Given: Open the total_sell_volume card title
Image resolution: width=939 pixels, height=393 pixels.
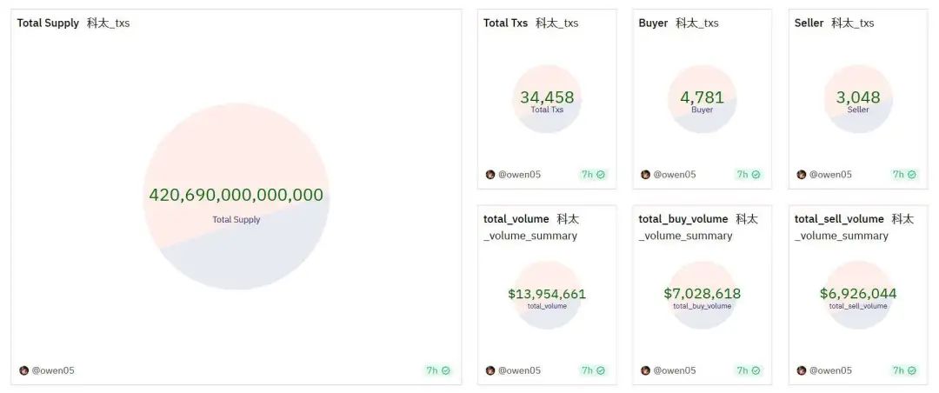Looking at the screenshot, I should 839,219.
